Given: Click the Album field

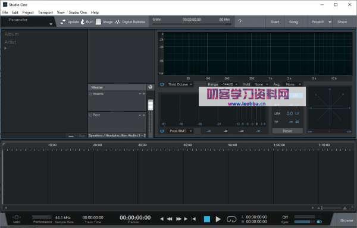Looking at the screenshot, I should (x=12, y=34).
